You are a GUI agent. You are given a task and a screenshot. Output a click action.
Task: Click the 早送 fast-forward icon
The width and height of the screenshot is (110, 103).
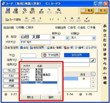[72, 19]
